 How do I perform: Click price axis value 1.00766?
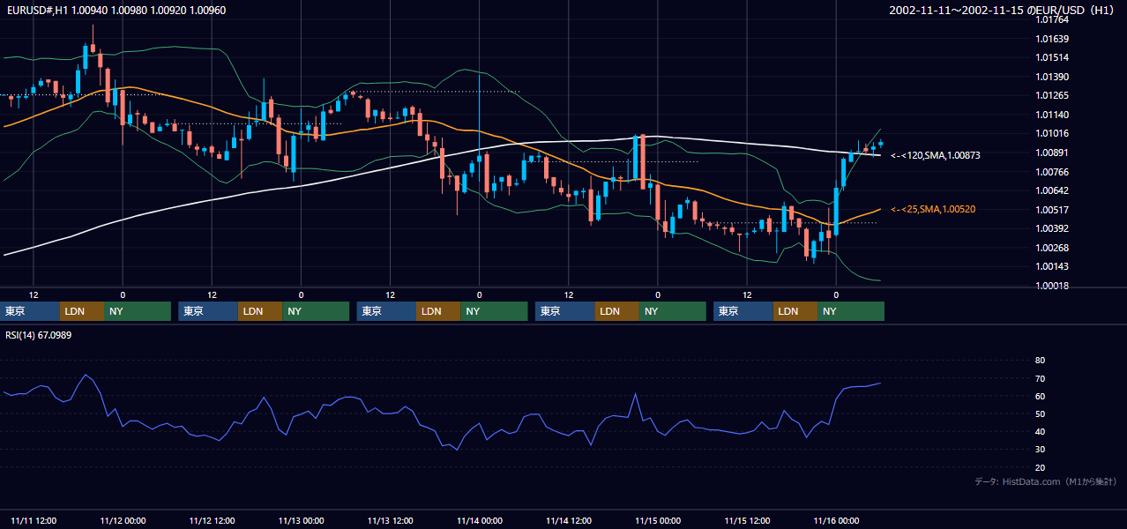pos(1053,172)
